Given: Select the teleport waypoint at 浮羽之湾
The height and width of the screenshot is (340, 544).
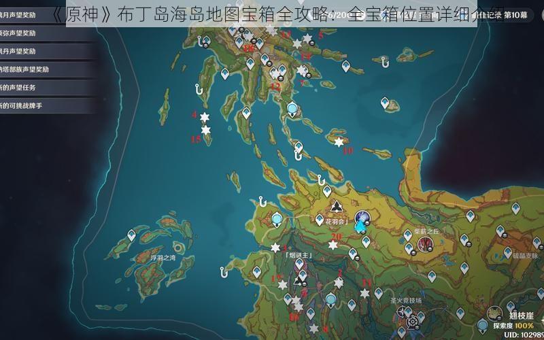Looking at the screenshot, I should tap(131, 235).
